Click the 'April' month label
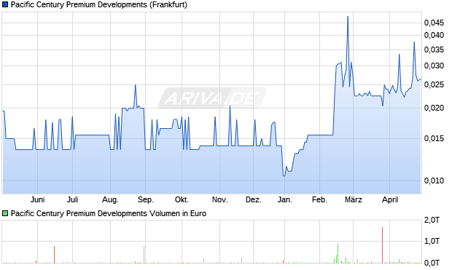452x270 pixels. 390,199
